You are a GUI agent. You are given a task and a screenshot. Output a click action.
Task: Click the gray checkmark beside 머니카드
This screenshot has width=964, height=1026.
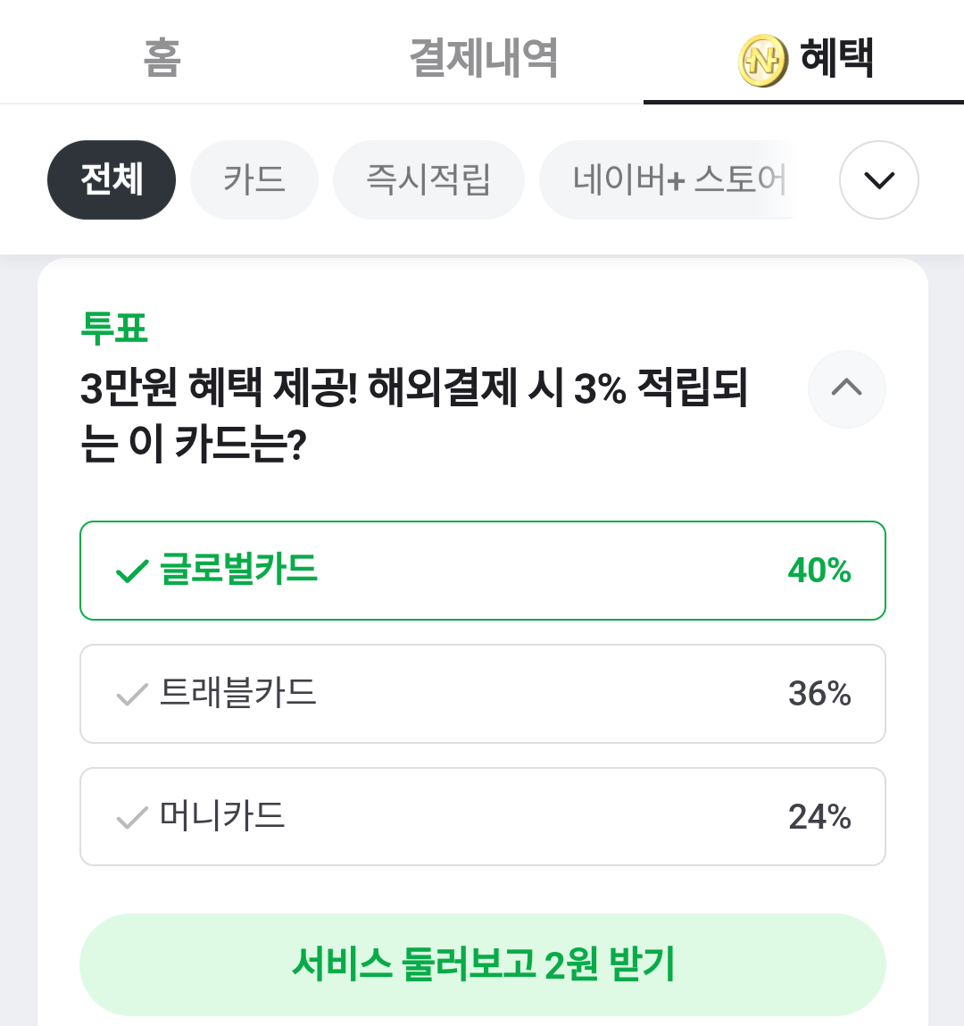tap(132, 817)
